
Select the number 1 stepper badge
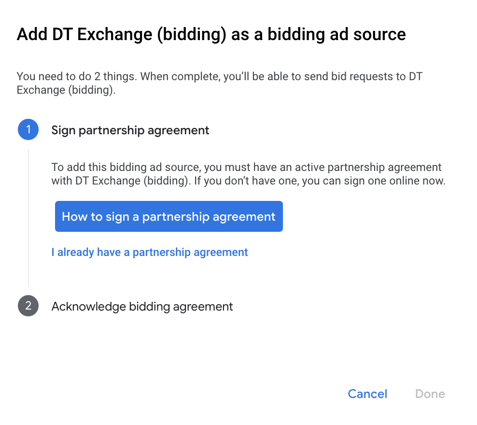(x=28, y=130)
